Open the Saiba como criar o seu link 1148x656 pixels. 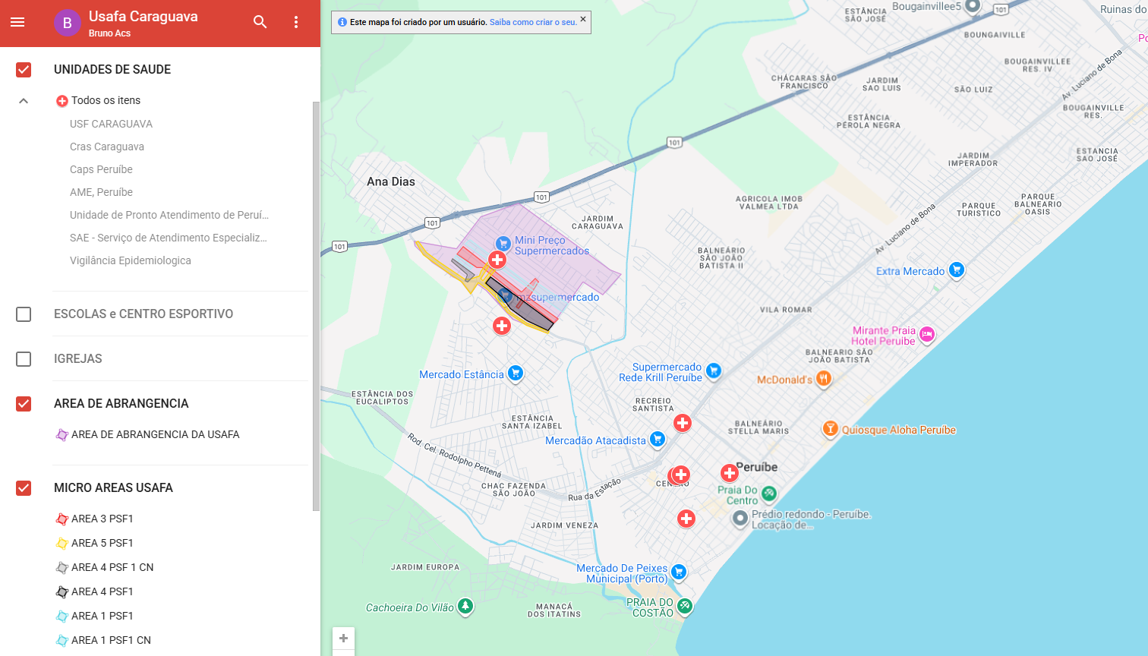tap(533, 23)
